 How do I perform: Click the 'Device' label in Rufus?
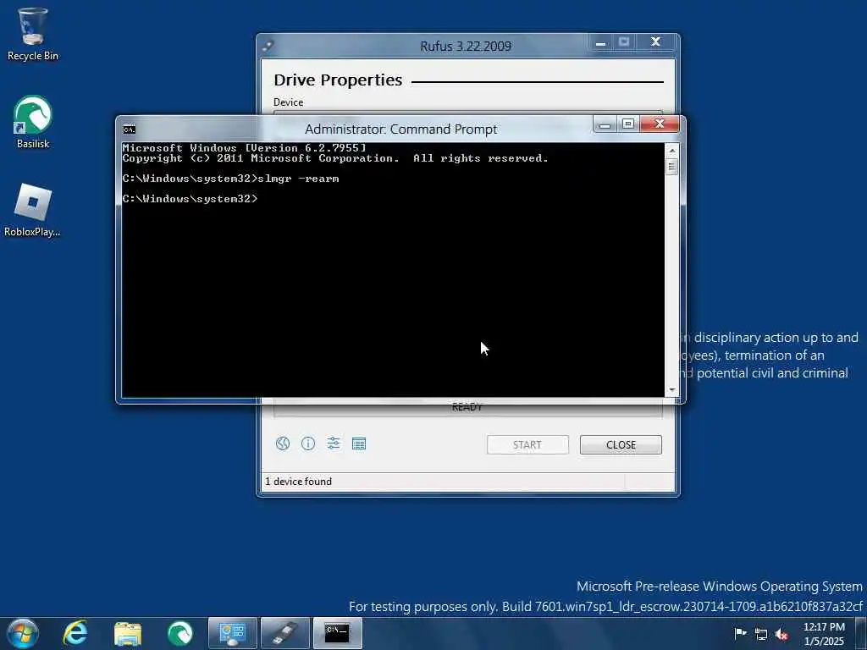288,102
